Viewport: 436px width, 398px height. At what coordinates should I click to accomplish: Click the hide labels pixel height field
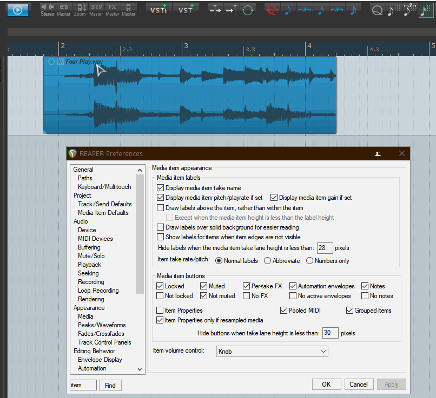click(325, 248)
